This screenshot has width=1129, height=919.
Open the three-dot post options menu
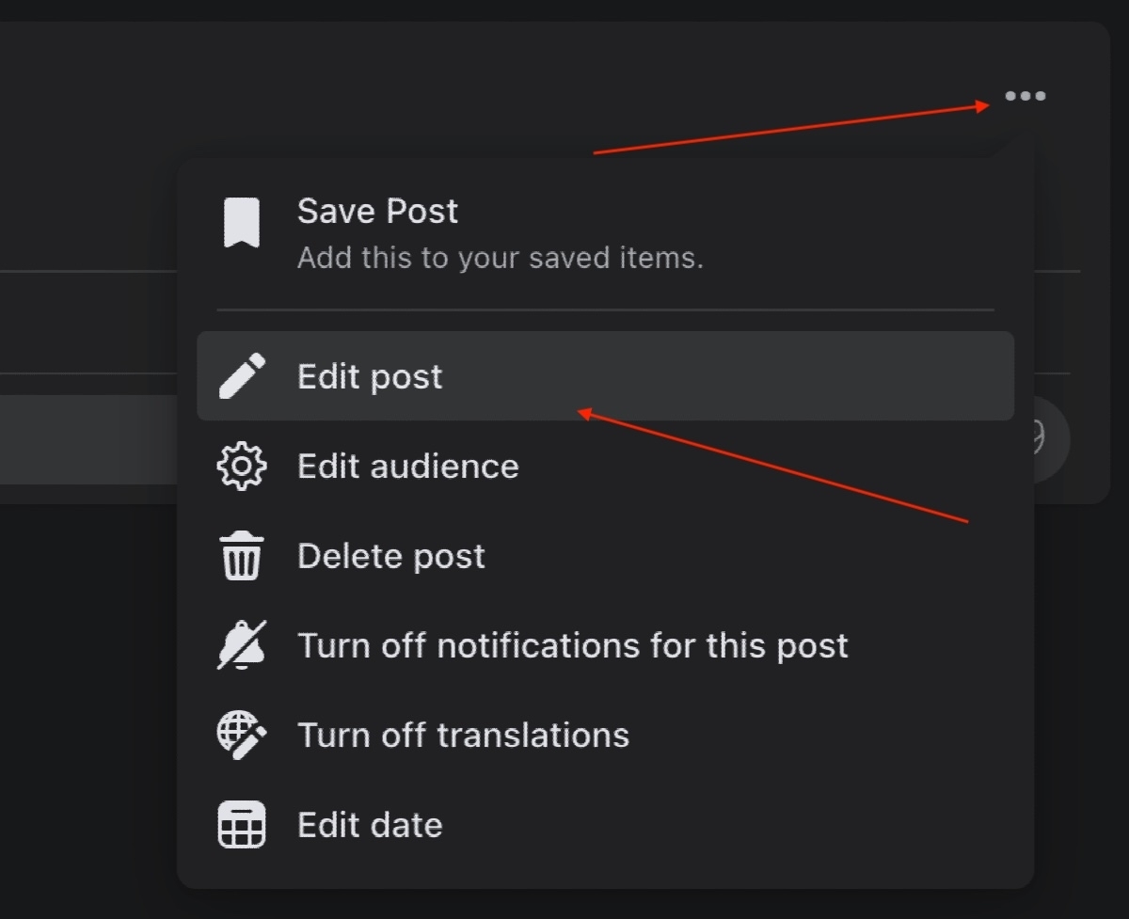(1025, 96)
